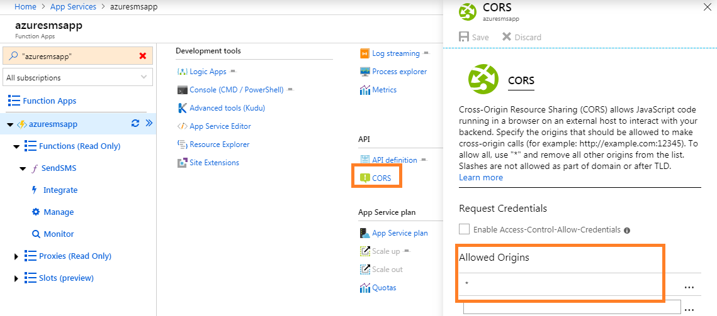Click the Quotas chart icon

[x=364, y=288]
